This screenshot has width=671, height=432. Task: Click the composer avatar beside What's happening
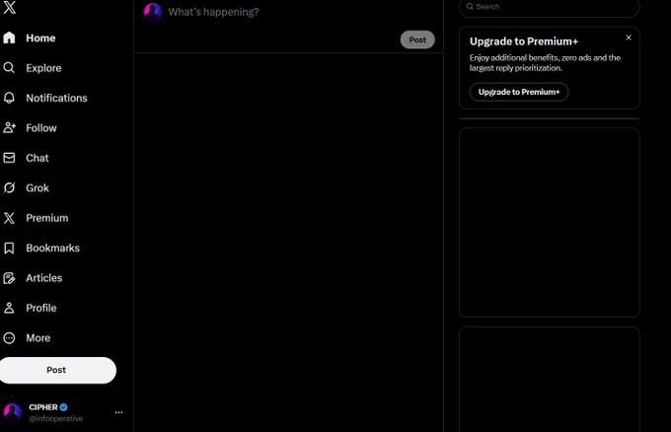pos(153,12)
